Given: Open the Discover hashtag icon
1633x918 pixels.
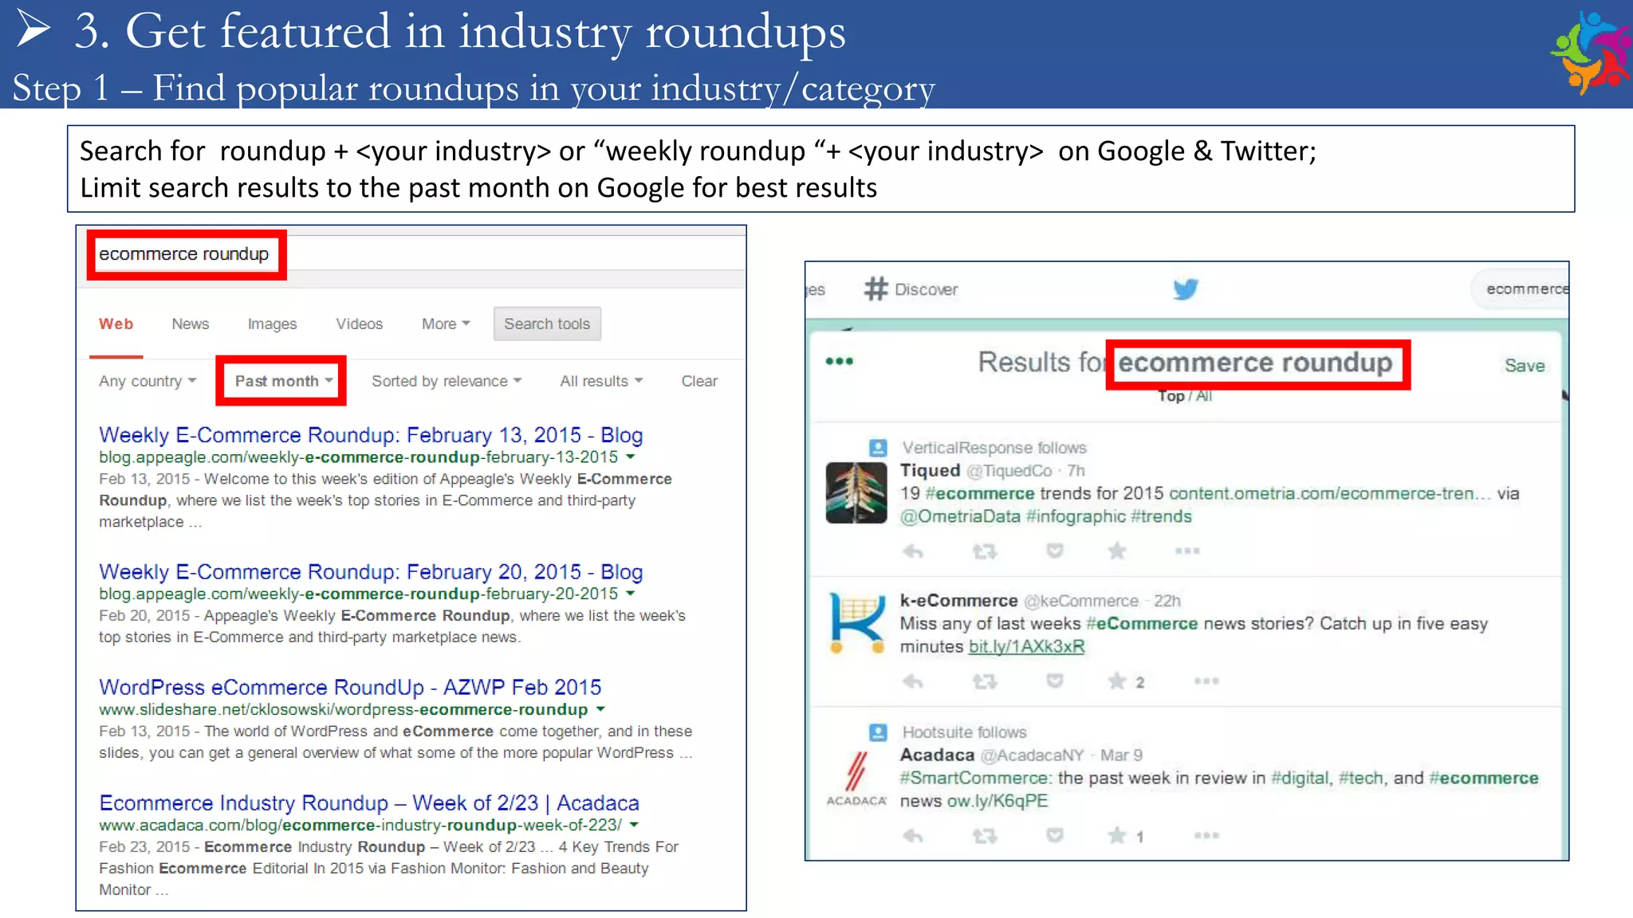Looking at the screenshot, I should point(876,288).
